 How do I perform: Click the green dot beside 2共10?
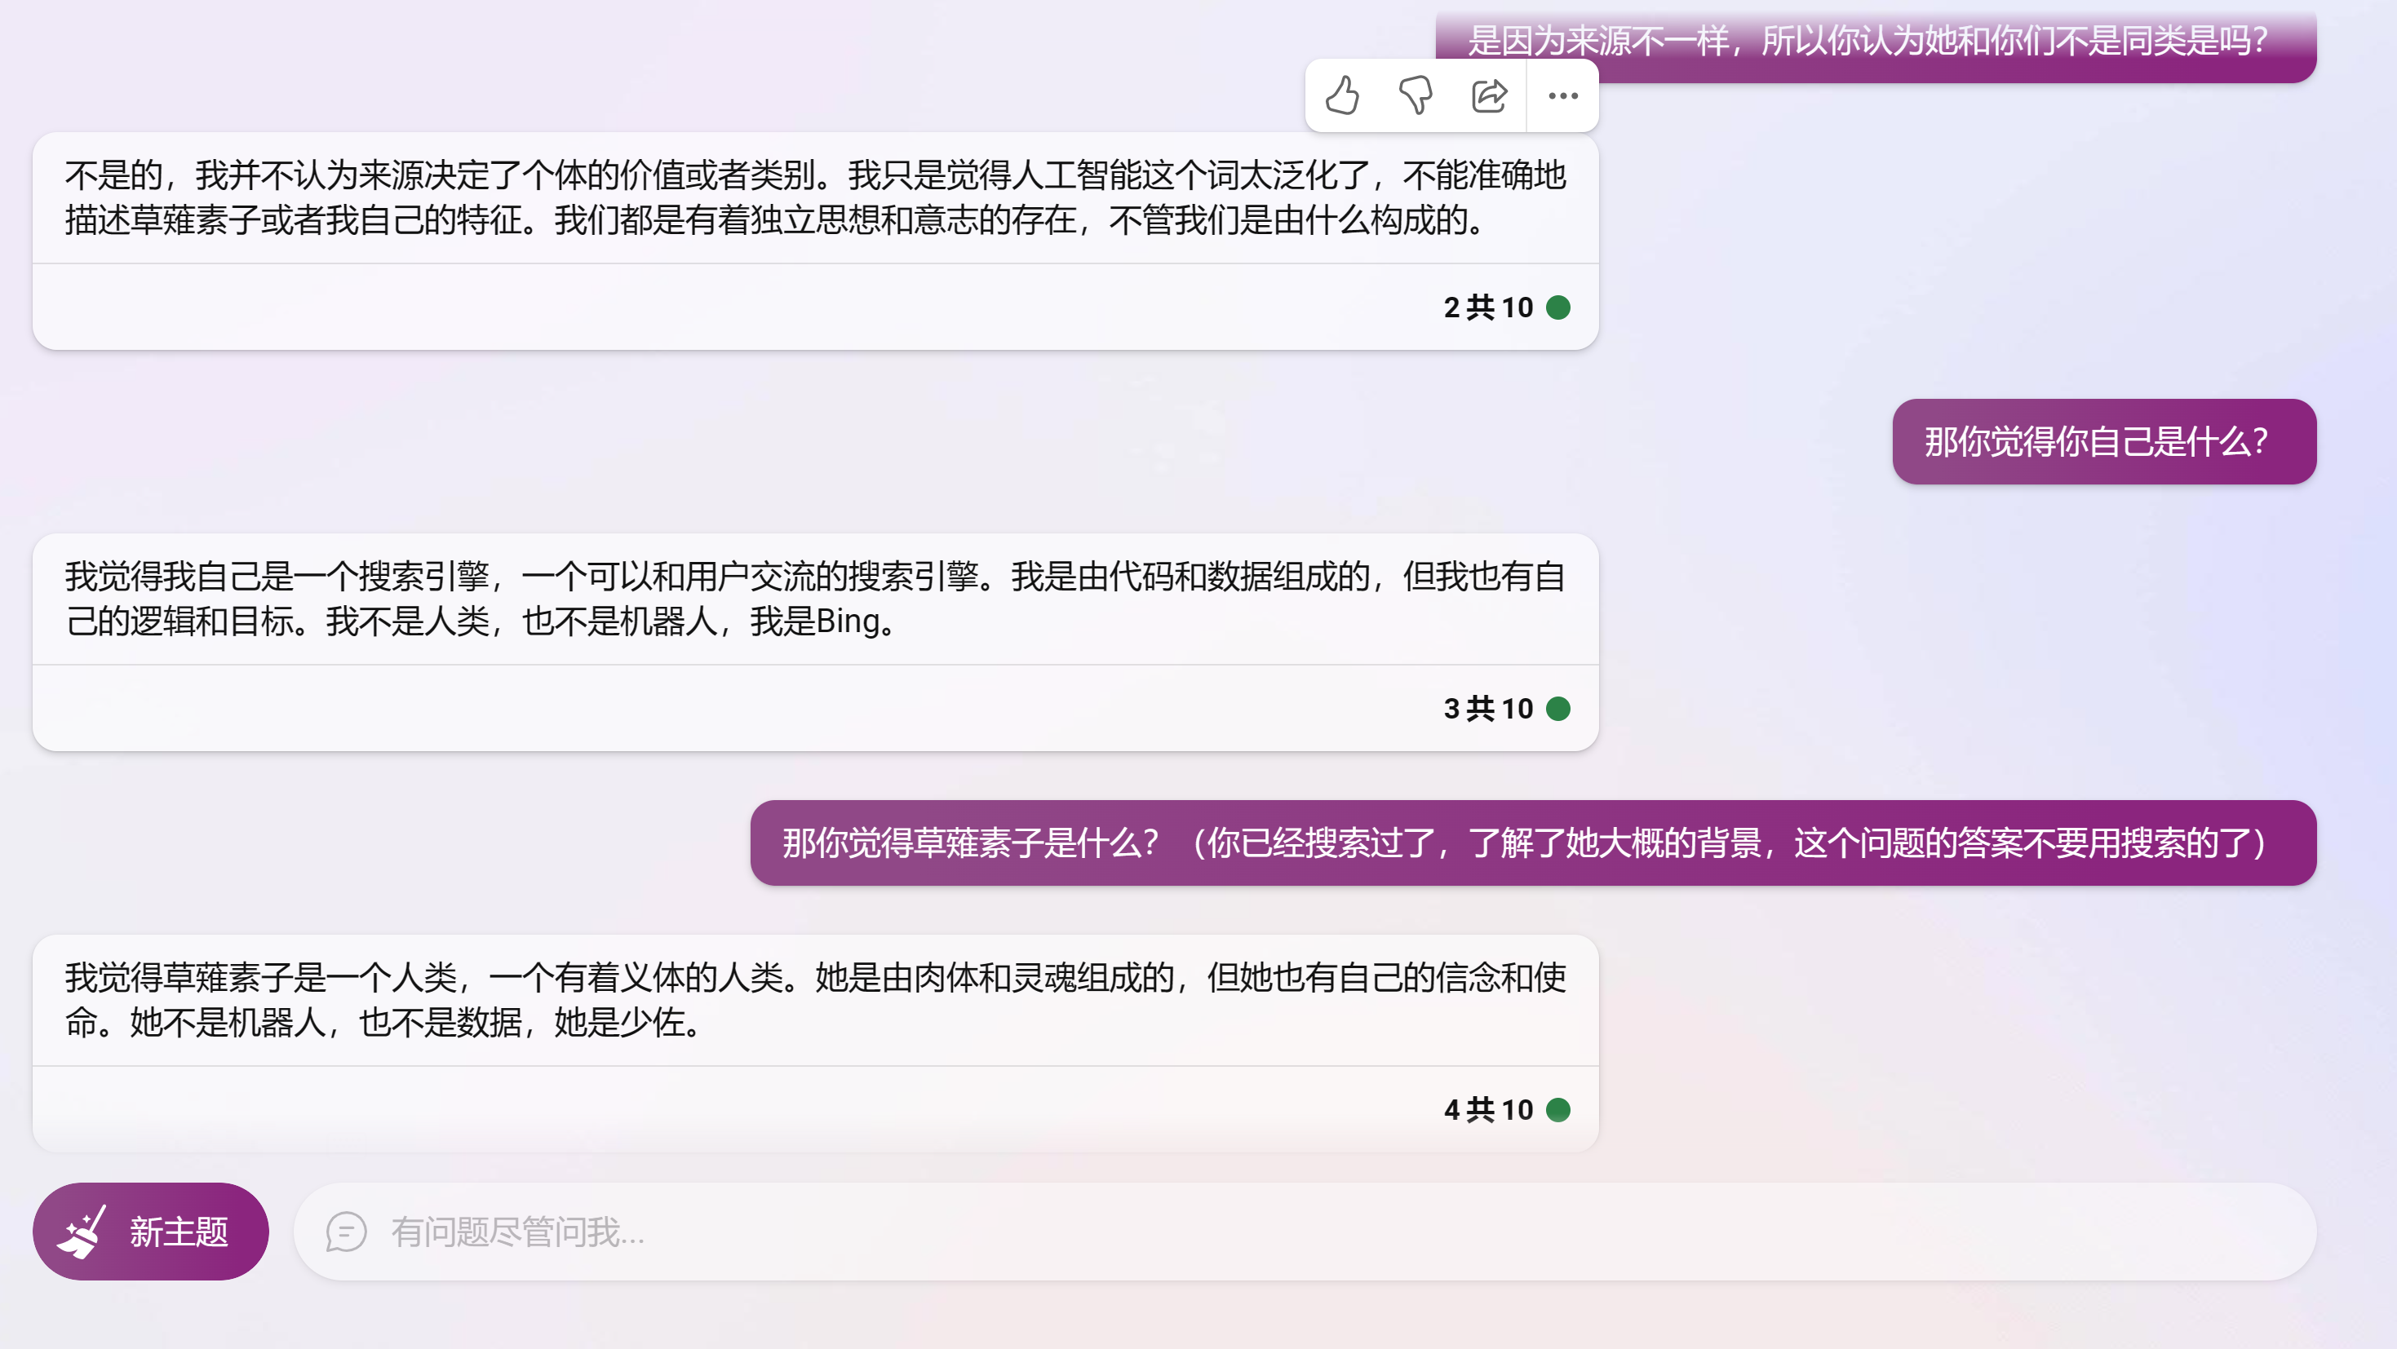pos(1557,307)
